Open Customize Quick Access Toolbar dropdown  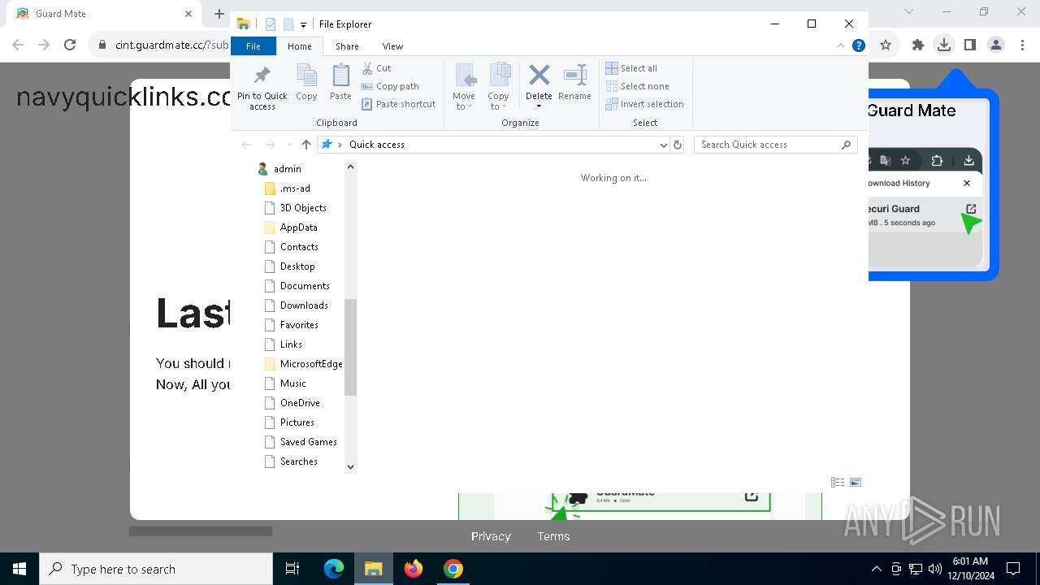click(x=303, y=24)
